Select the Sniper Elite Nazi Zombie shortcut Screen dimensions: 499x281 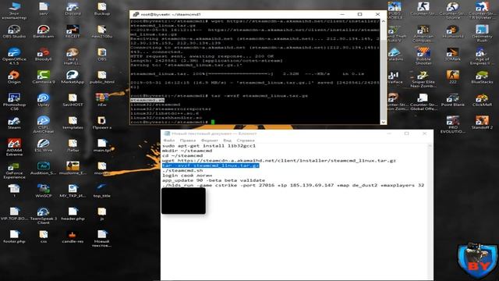(x=423, y=79)
